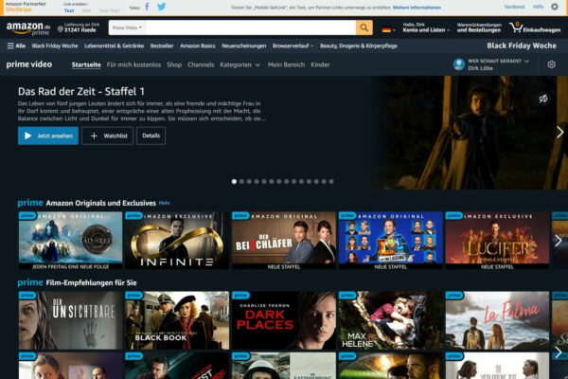This screenshot has height=379, width=568.
Task: Click Das Rad der Zeit - Staffel 1 title
Action: point(81,91)
